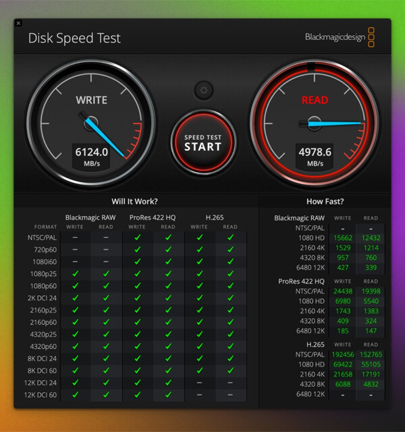Click the 69422 H.265 1080 HD write value
The width and height of the screenshot is (405, 432).
coord(343,364)
